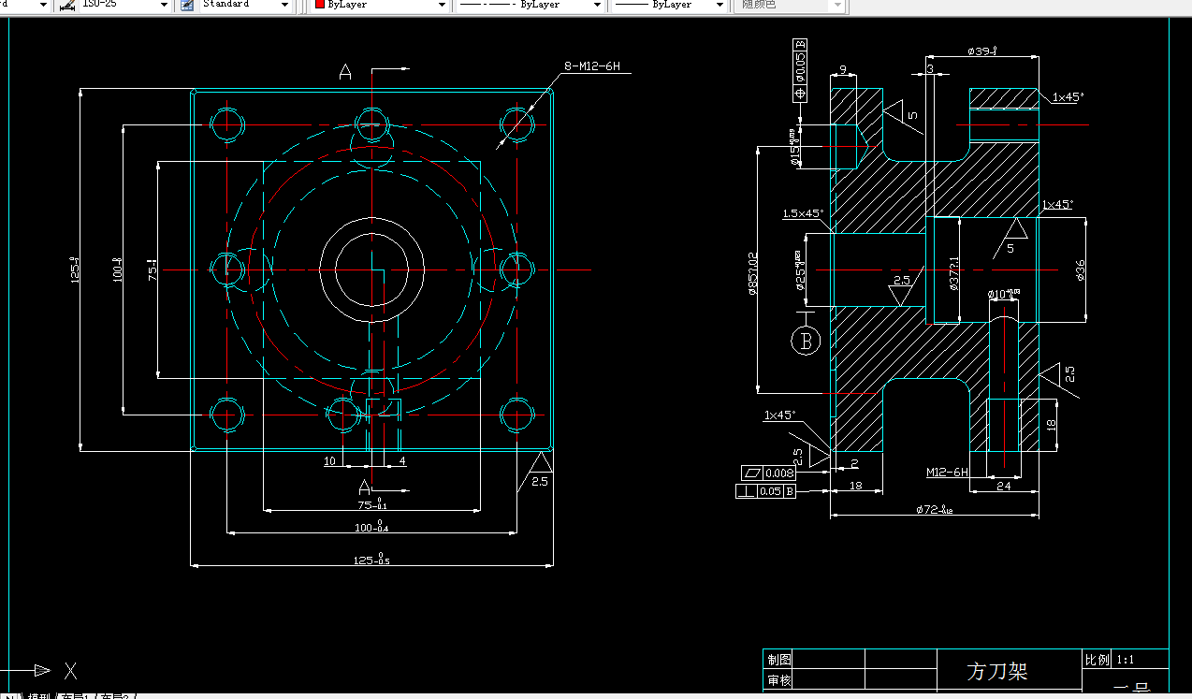Select the vertical 18 dimension beside M12 hole
This screenshot has width=1192, height=699.
(x=1050, y=425)
